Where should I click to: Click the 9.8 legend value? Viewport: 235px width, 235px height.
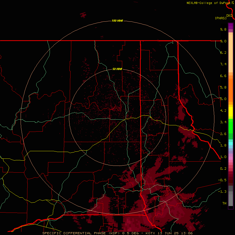223,29
